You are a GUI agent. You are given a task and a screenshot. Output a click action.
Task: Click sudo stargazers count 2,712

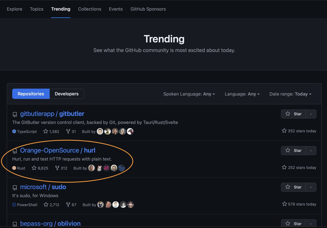52,205
